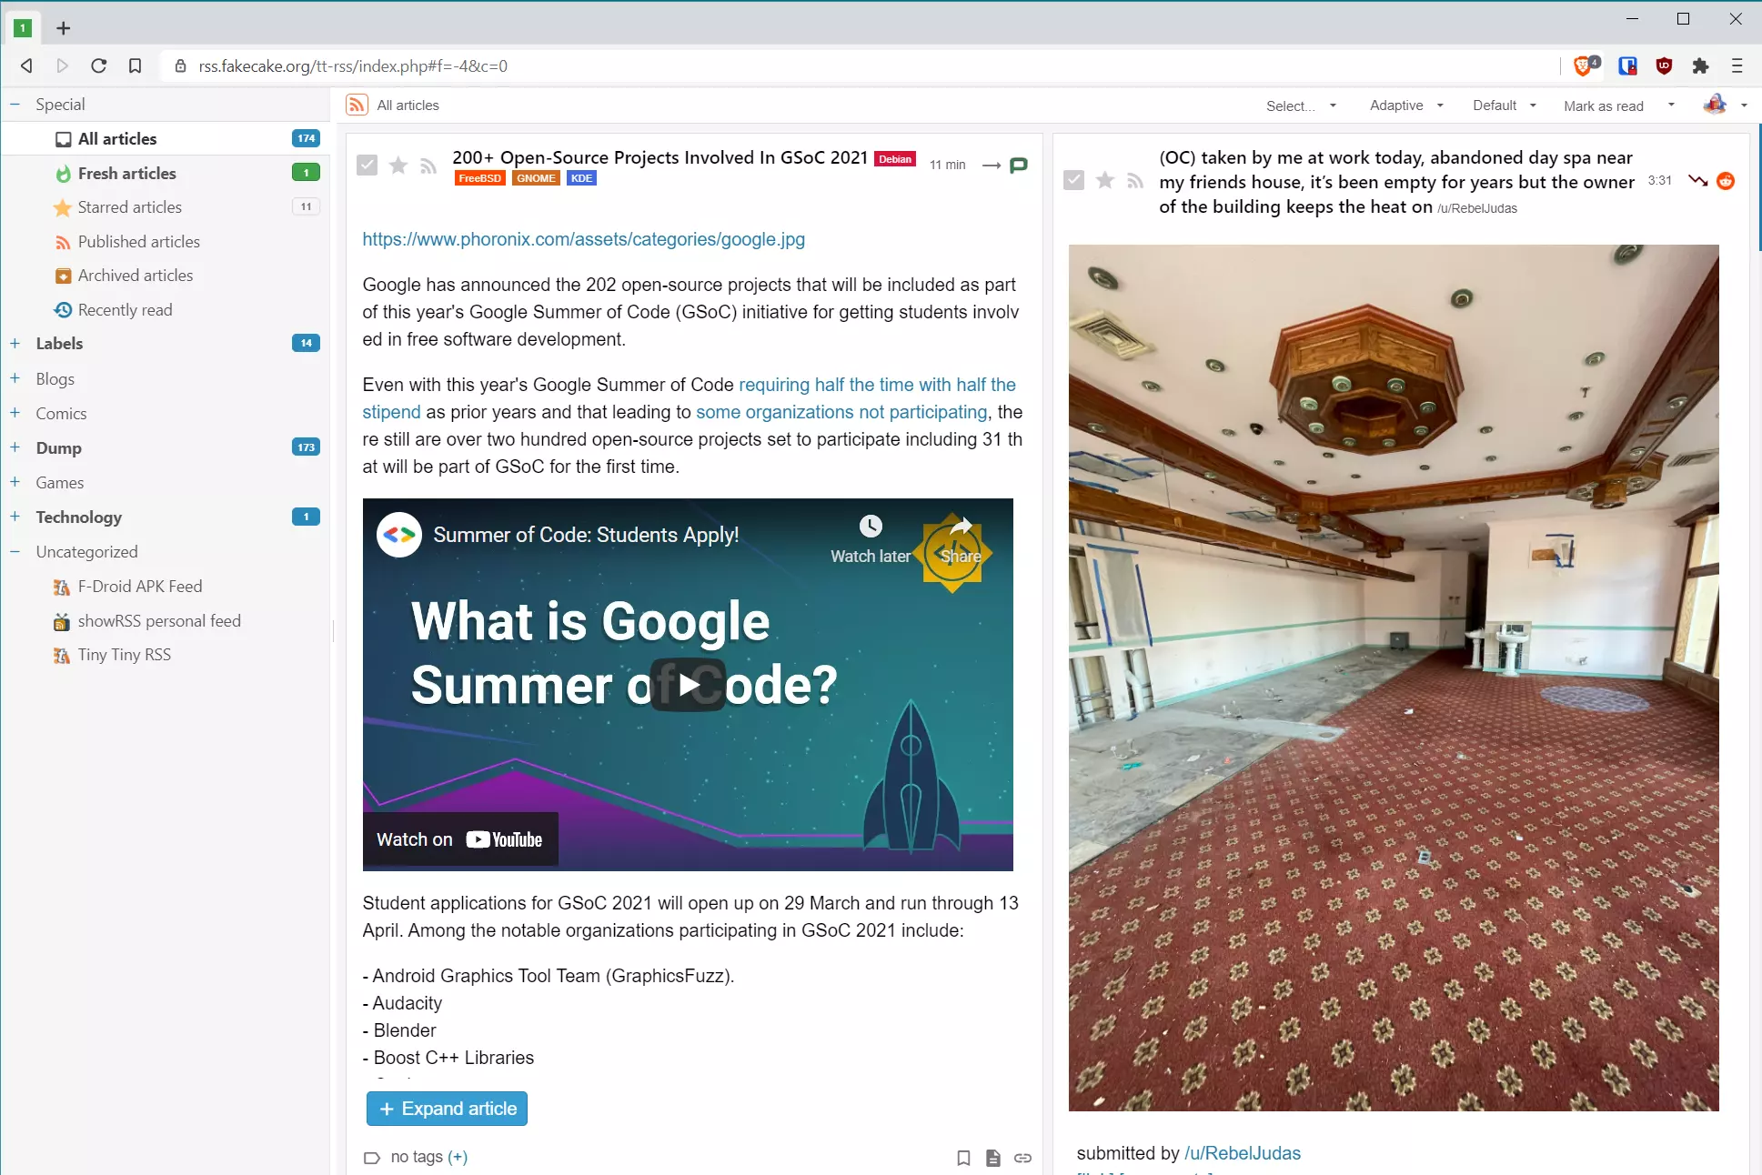The image size is (1762, 1175).
Task: Click the article note icon in footer
Action: coord(993,1158)
